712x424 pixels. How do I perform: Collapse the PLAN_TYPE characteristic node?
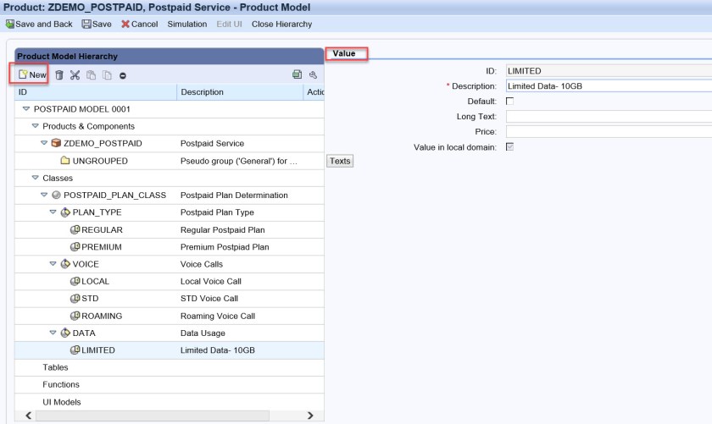click(53, 212)
